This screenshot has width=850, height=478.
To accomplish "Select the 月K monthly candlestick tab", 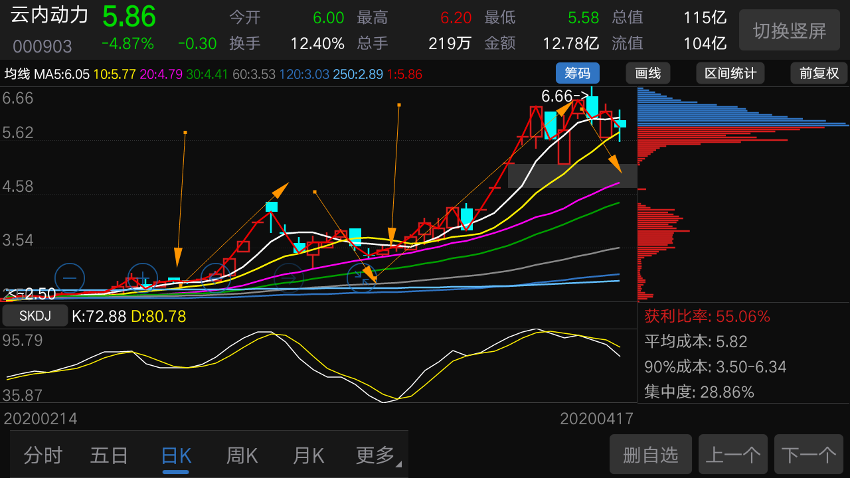I will coord(309,455).
